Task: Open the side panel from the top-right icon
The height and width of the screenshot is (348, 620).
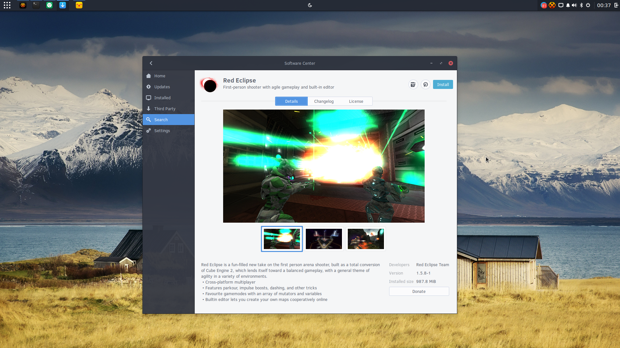Action: [x=616, y=5]
